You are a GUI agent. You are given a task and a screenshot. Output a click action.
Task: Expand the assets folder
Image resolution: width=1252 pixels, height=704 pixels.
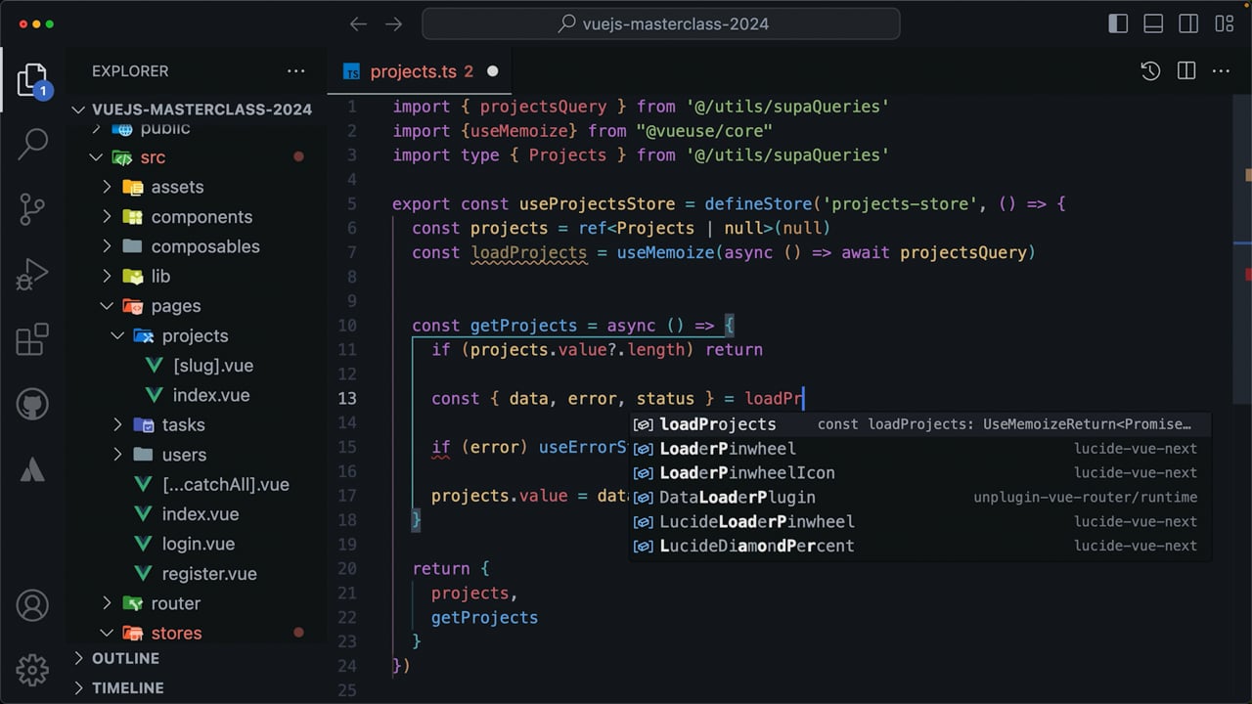[x=196, y=187]
